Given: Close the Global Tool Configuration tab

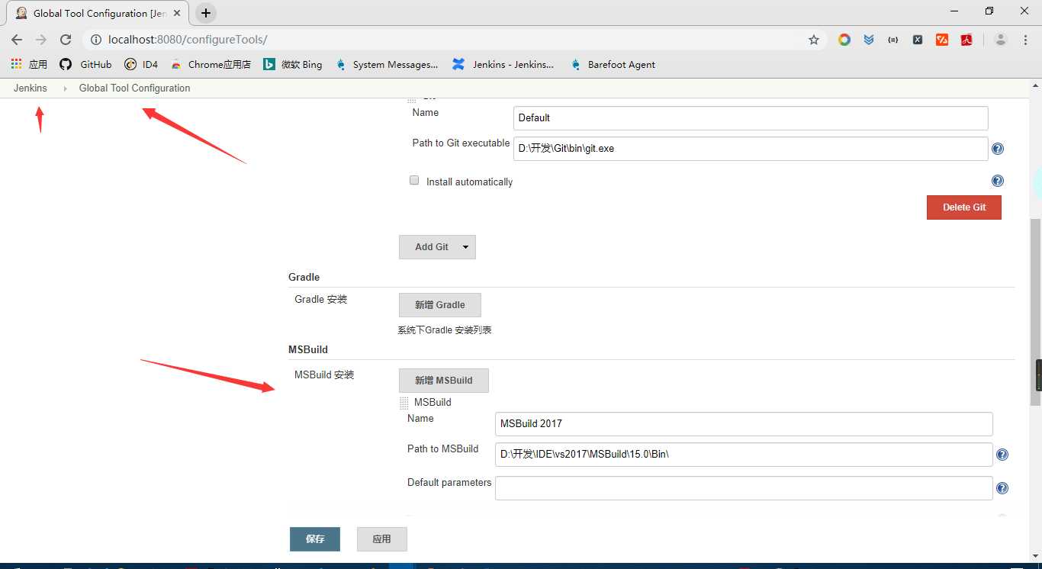Looking at the screenshot, I should click(177, 14).
